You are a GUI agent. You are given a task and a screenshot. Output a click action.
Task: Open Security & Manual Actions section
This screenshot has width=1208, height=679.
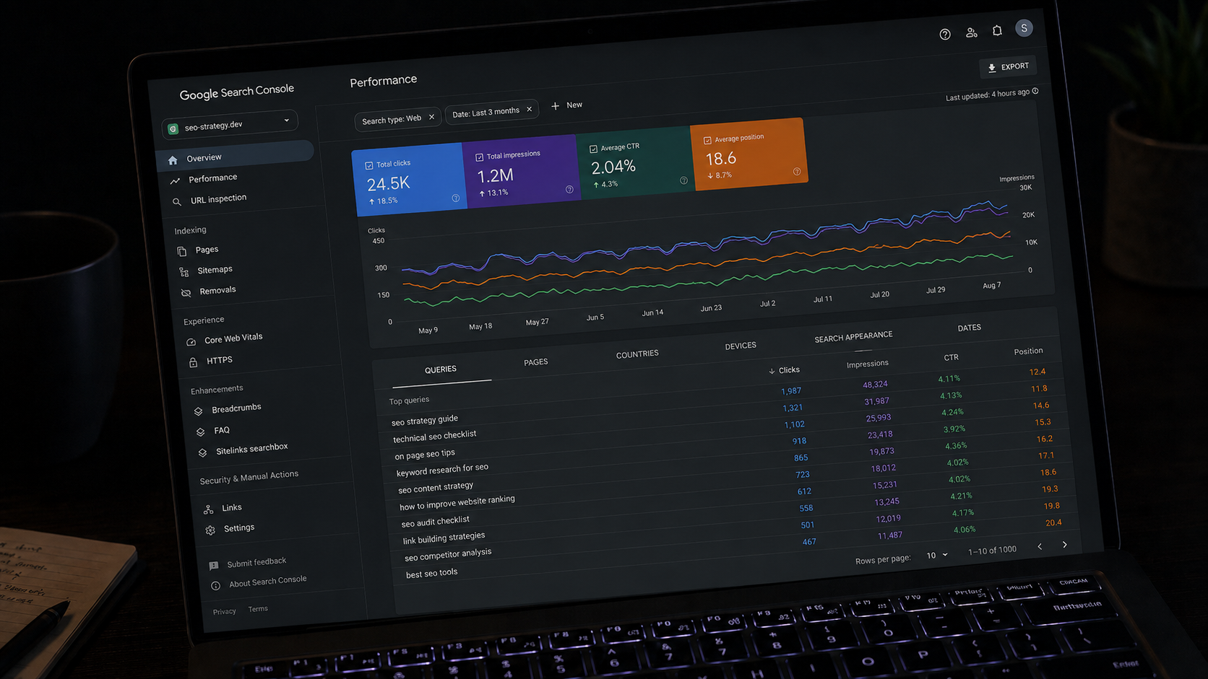(249, 478)
